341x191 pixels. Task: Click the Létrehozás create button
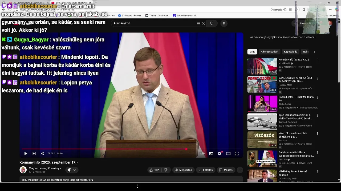tap(302, 23)
